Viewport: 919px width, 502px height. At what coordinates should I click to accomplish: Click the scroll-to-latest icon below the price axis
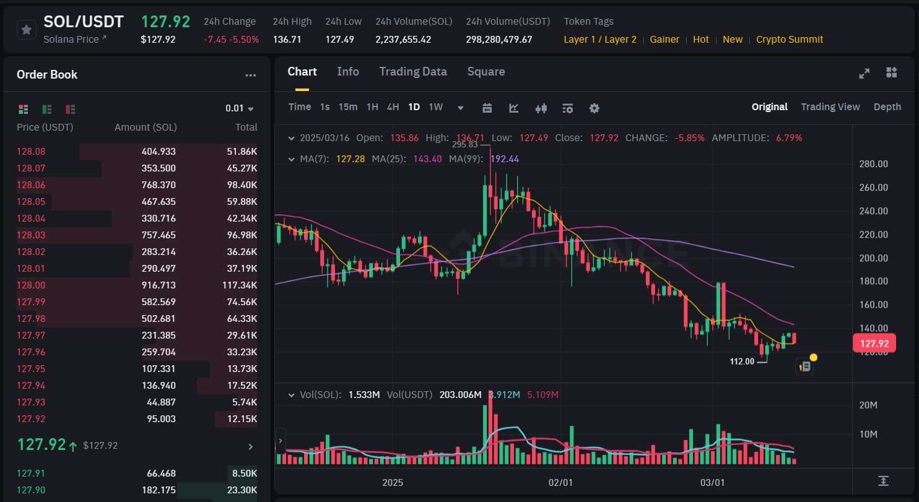tap(883, 481)
